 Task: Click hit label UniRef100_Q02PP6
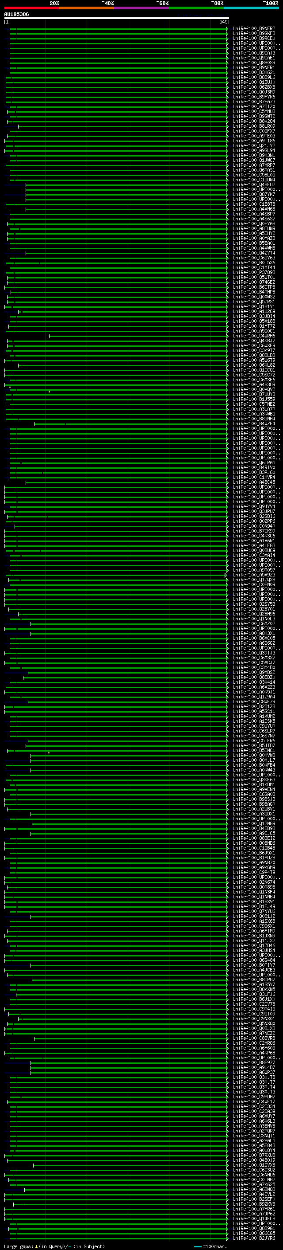click(x=254, y=521)
